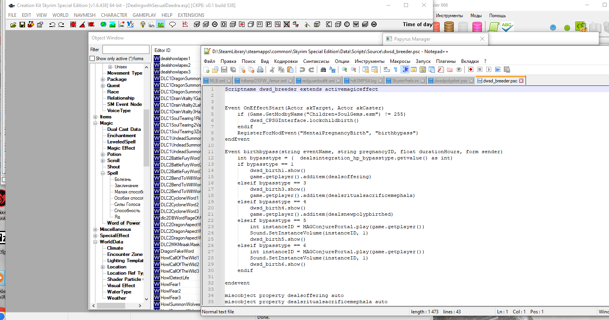
Task: Select the Navmesh generation toolbar icon
Action: (x=184, y=24)
